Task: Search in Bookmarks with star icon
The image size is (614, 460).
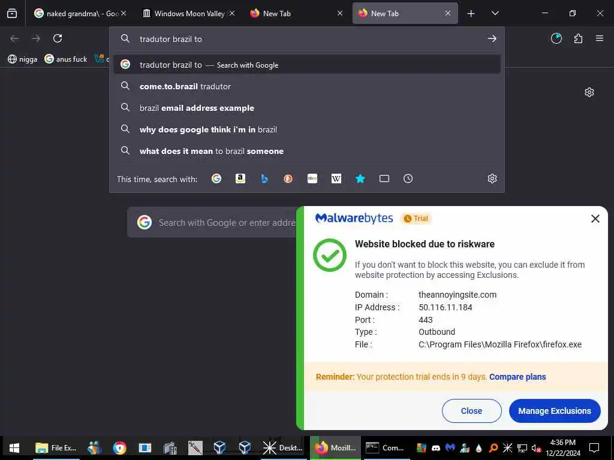Action: [x=360, y=178]
